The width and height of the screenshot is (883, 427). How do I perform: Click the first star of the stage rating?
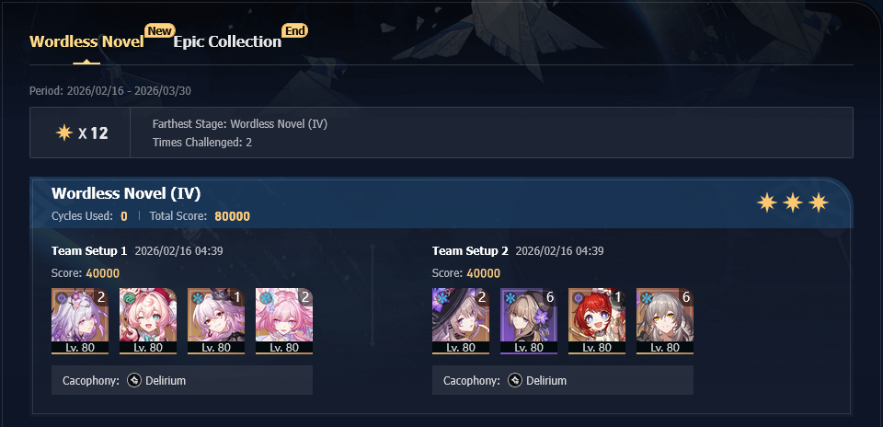click(x=767, y=202)
